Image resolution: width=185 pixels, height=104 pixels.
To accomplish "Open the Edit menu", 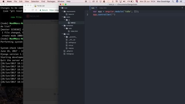I will coord(21,1).
